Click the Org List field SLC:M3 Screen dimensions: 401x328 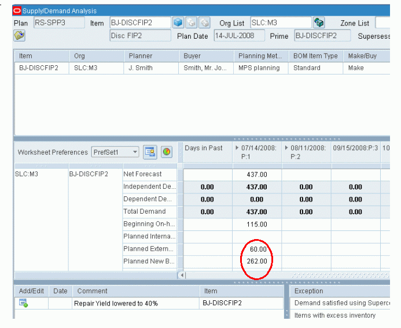click(281, 23)
